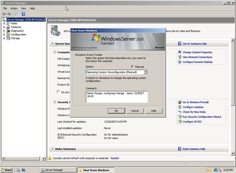Click the yellow warning icon in the status line
The height and width of the screenshot is (173, 236).
tap(50, 158)
